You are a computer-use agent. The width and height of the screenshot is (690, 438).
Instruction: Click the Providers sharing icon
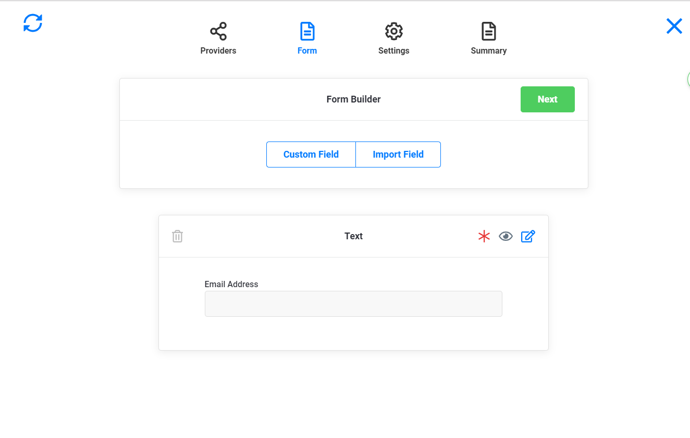[218, 31]
